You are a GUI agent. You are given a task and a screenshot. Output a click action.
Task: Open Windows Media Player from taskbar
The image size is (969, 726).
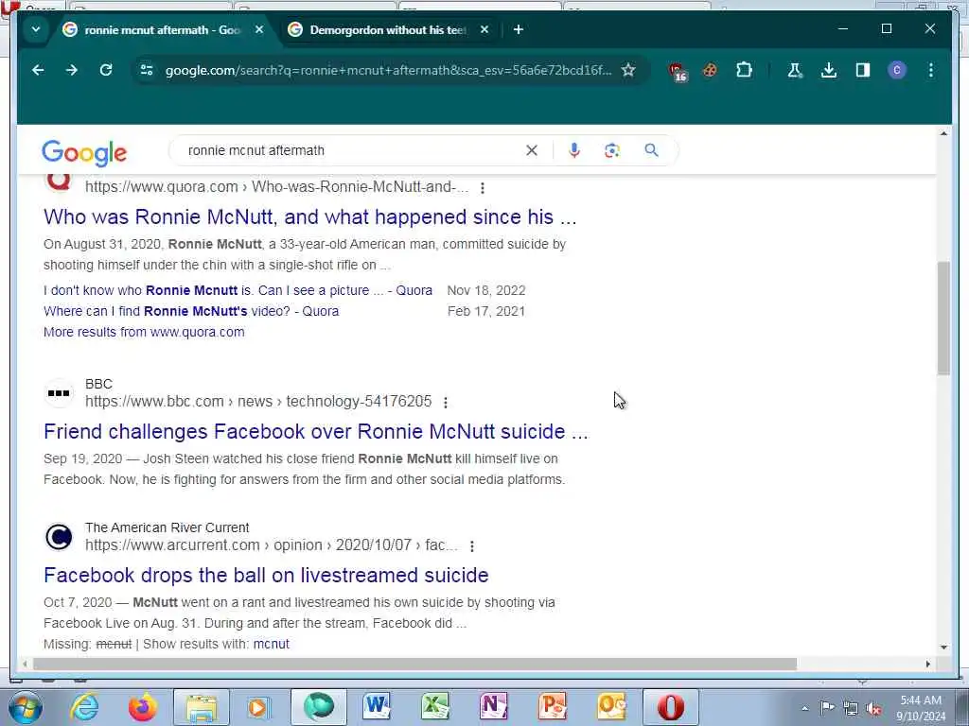(x=259, y=707)
